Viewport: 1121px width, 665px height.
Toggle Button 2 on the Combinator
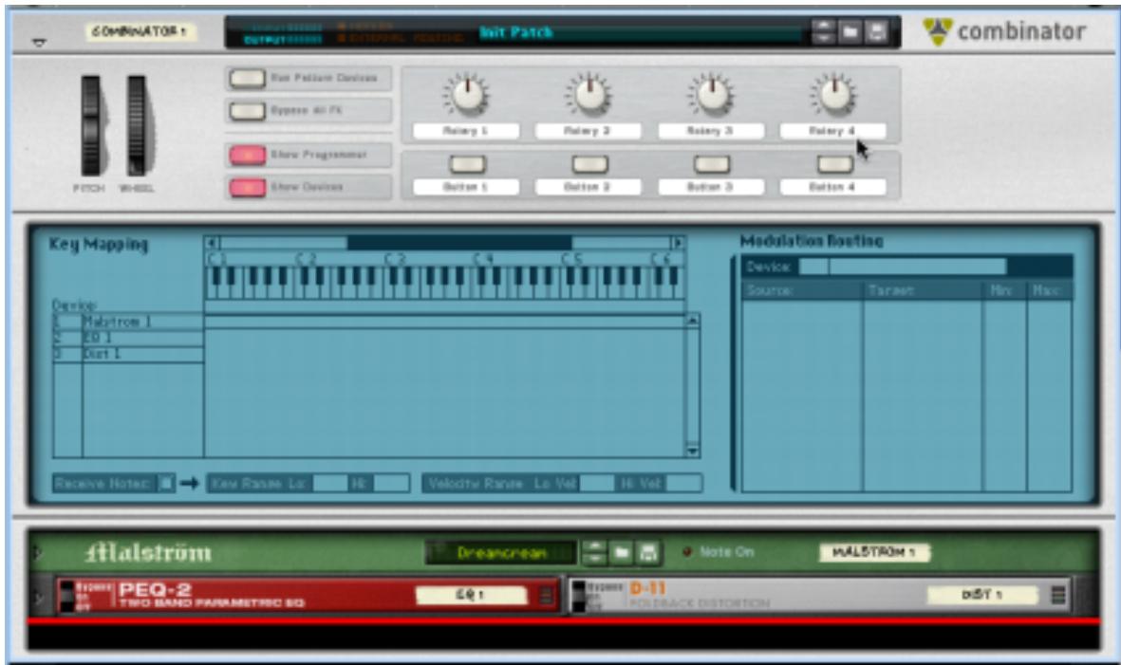pos(589,165)
